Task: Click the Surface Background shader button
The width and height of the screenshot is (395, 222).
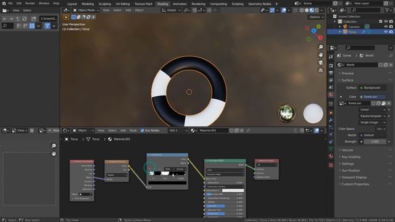Action: click(x=372, y=88)
